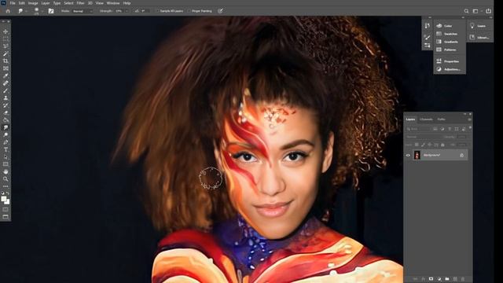Toggle Quick Mask mode

(6, 210)
